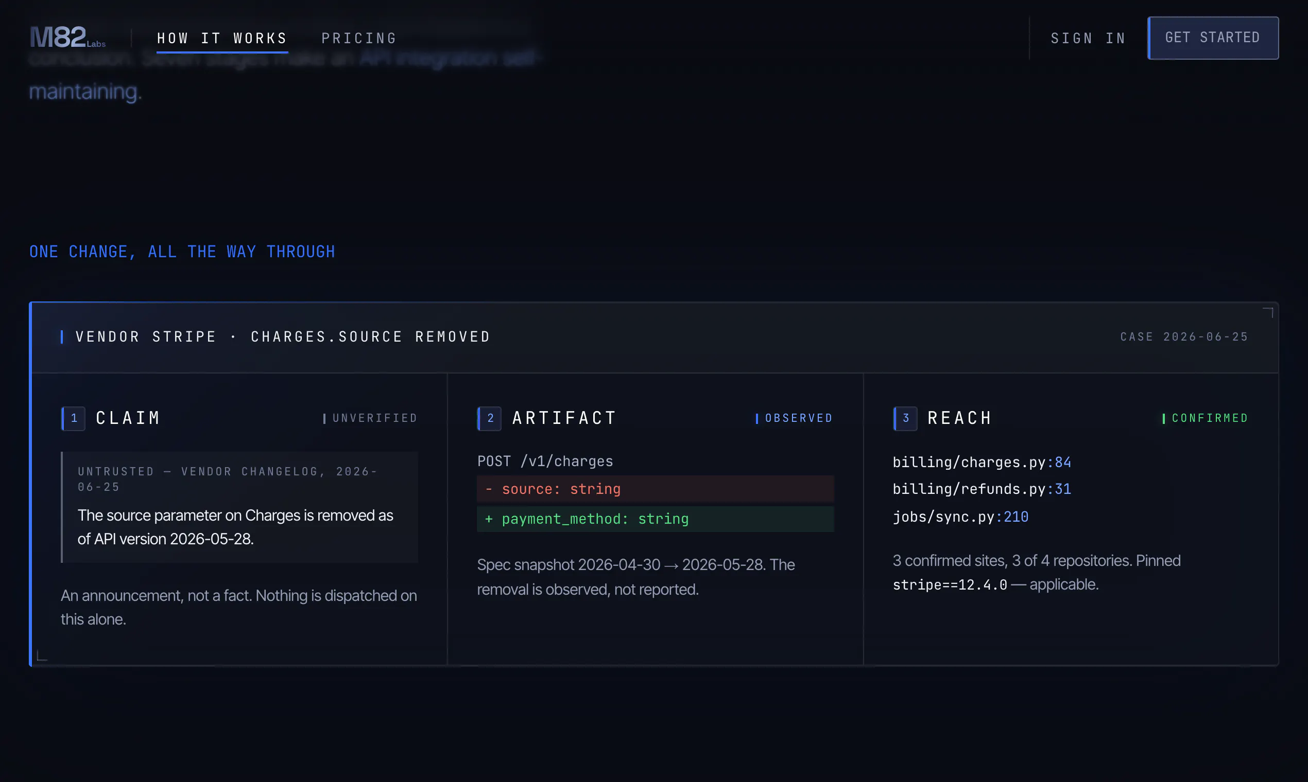1308x782 pixels.
Task: Click '3 confirmed sites, 3 of 4 repositories' text
Action: pos(1012,561)
